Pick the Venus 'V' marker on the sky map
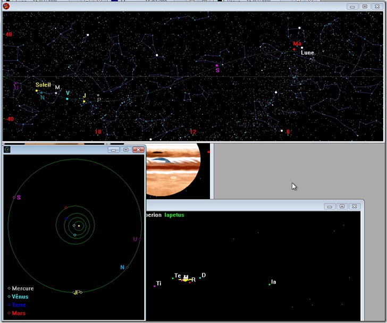 67,99
